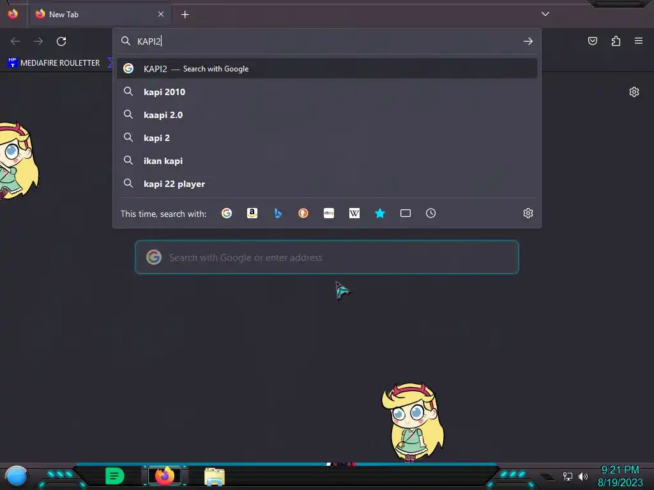Open the taskbar clock showing 9:21 PM

tap(620, 476)
